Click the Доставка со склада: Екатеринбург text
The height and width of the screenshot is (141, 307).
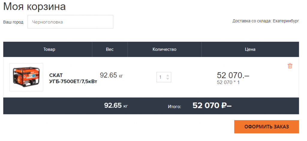click(x=266, y=21)
